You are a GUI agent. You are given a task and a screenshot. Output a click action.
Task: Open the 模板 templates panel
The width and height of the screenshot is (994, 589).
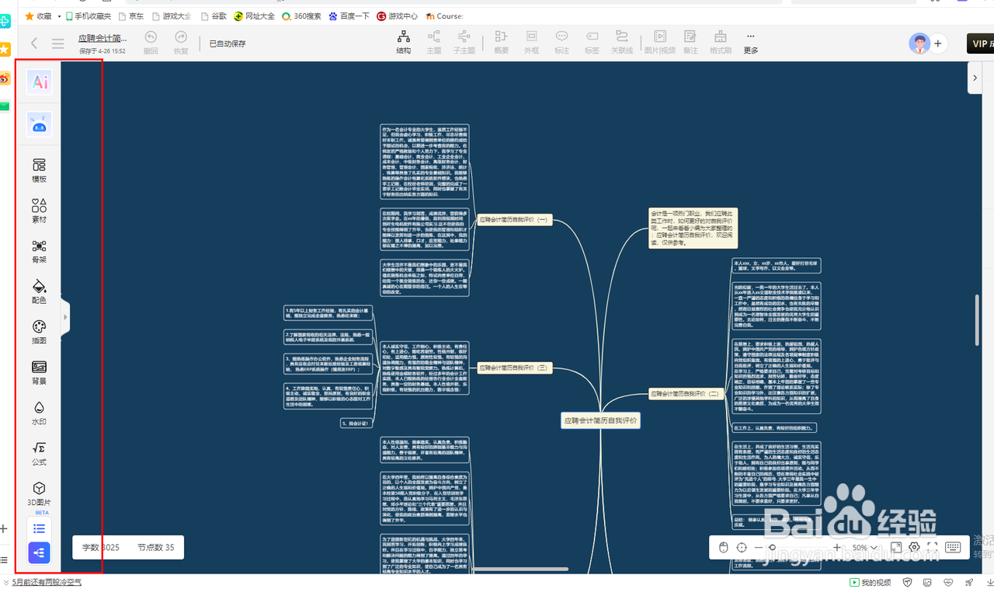39,170
